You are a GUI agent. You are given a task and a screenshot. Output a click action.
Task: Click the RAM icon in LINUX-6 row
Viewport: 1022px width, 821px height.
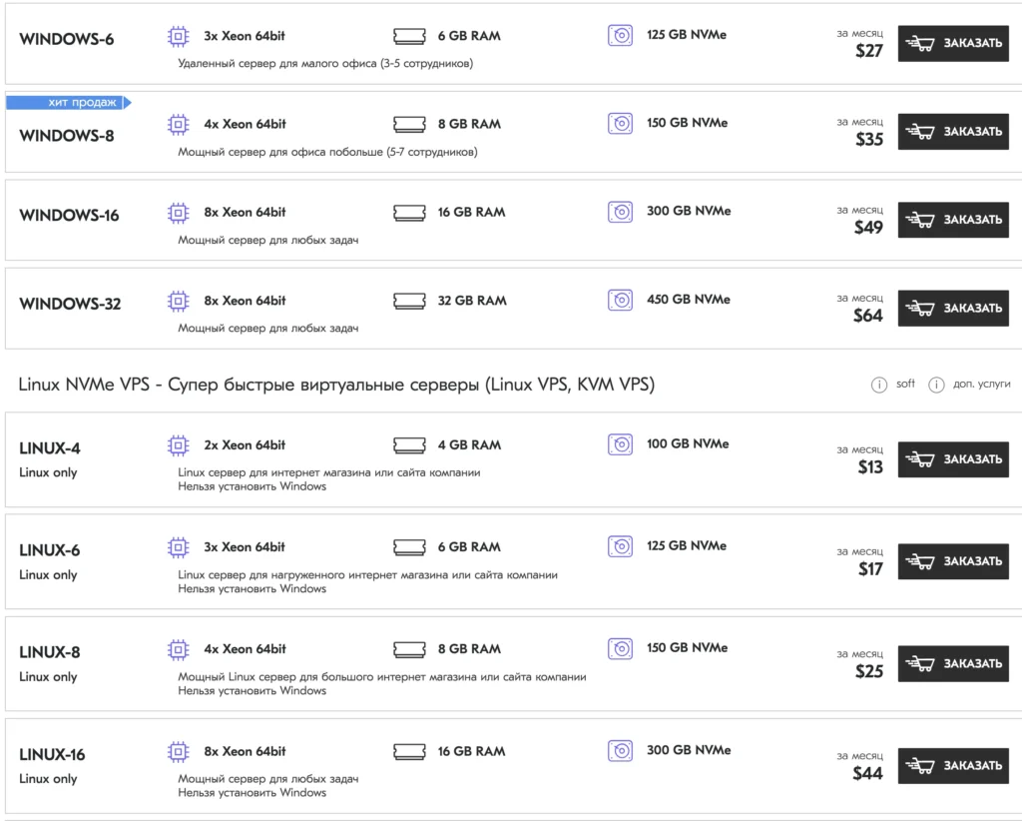coord(409,547)
